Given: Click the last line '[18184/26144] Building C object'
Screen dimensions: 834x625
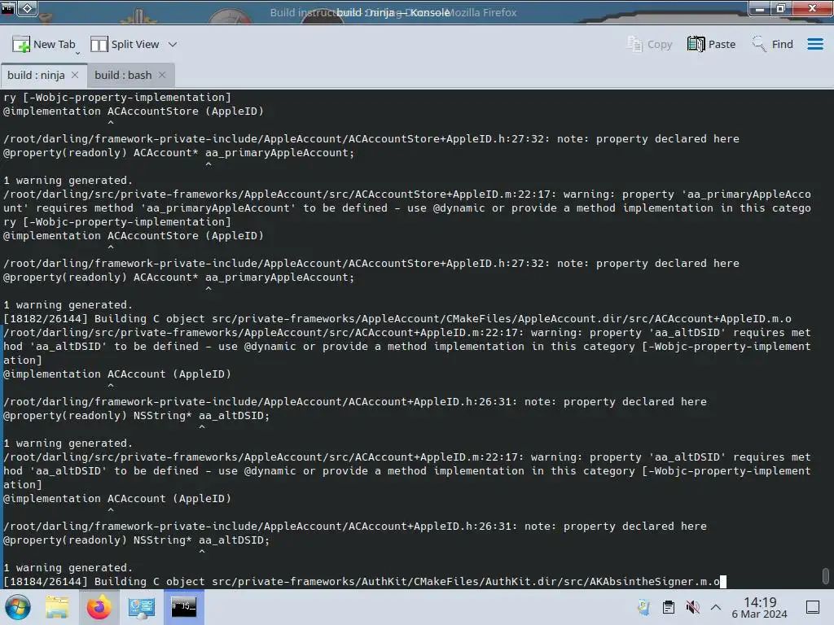Looking at the screenshot, I should (362, 582).
